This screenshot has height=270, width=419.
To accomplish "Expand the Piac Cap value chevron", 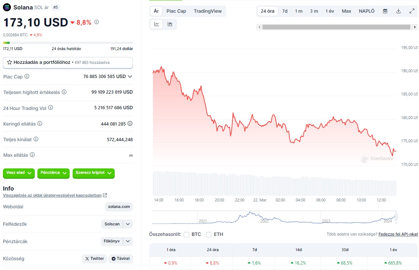I will 130,77.
